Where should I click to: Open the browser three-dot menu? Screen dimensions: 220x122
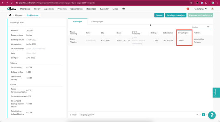217,3
